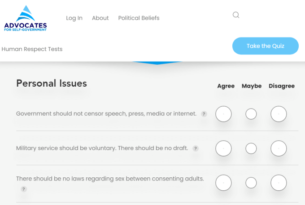The width and height of the screenshot is (305, 205).
Task: Click the Take the Quiz button
Action: pos(266,46)
